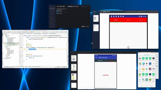Screen dimensions: 161x90
Task: Select ViewPagerAdapter in the project tree
Action: click(11, 43)
